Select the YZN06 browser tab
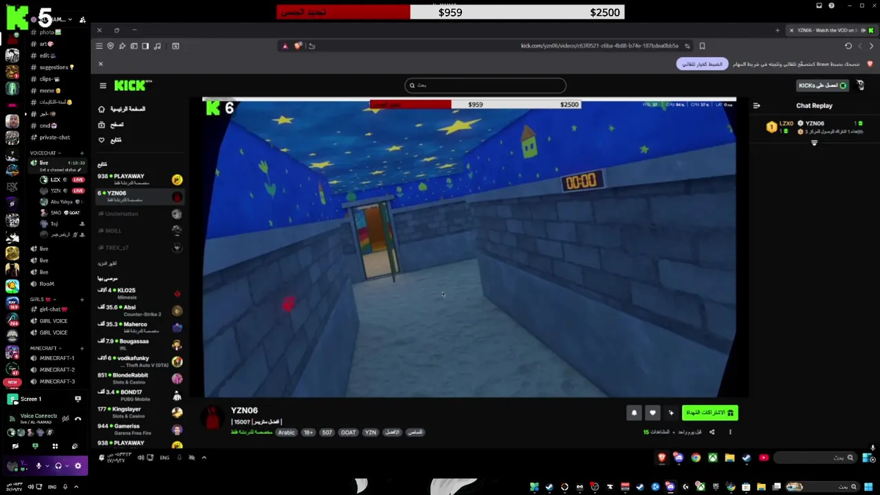 (x=831, y=30)
